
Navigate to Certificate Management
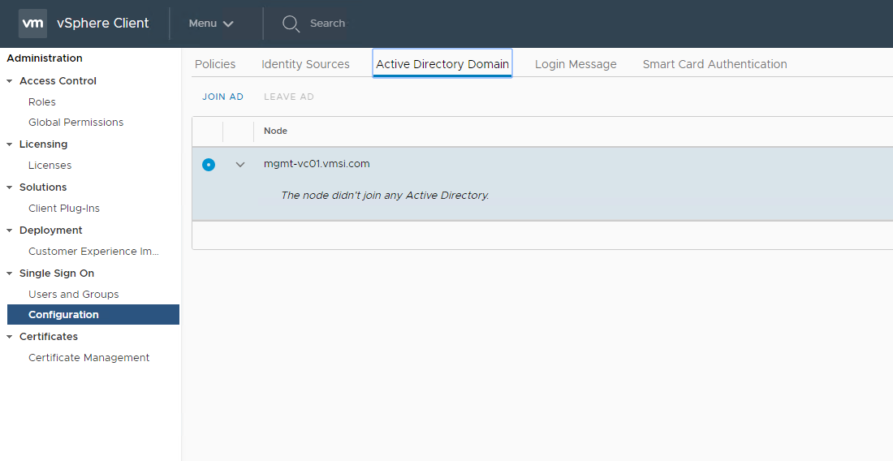(88, 358)
